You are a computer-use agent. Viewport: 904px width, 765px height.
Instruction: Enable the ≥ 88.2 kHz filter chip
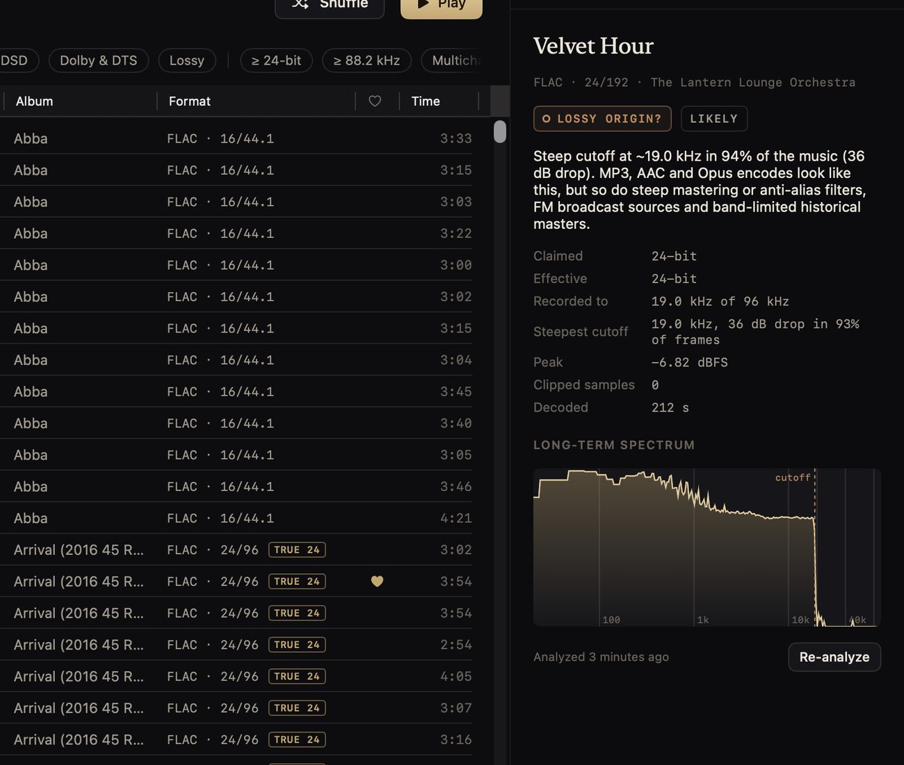pos(366,61)
